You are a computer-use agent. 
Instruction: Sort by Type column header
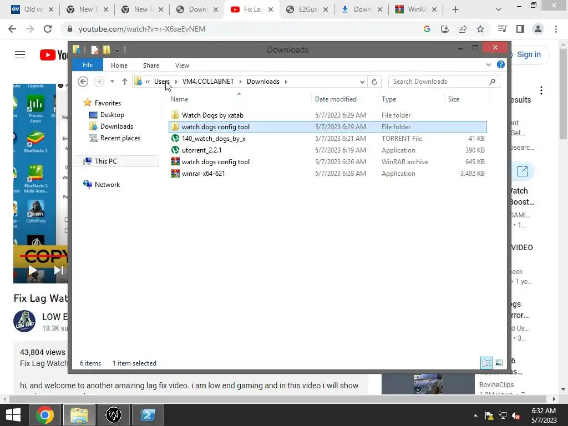click(x=389, y=99)
